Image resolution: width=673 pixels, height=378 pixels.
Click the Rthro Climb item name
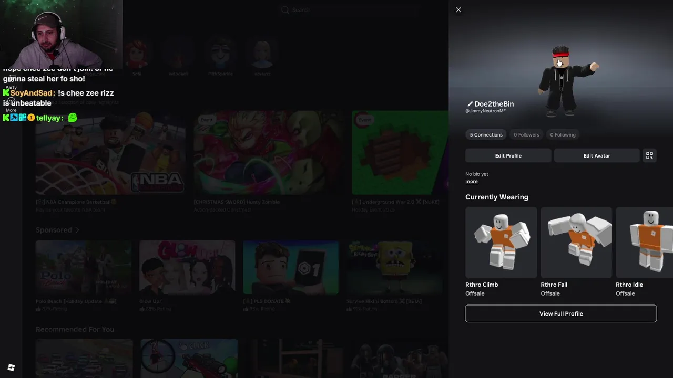pyautogui.click(x=482, y=285)
